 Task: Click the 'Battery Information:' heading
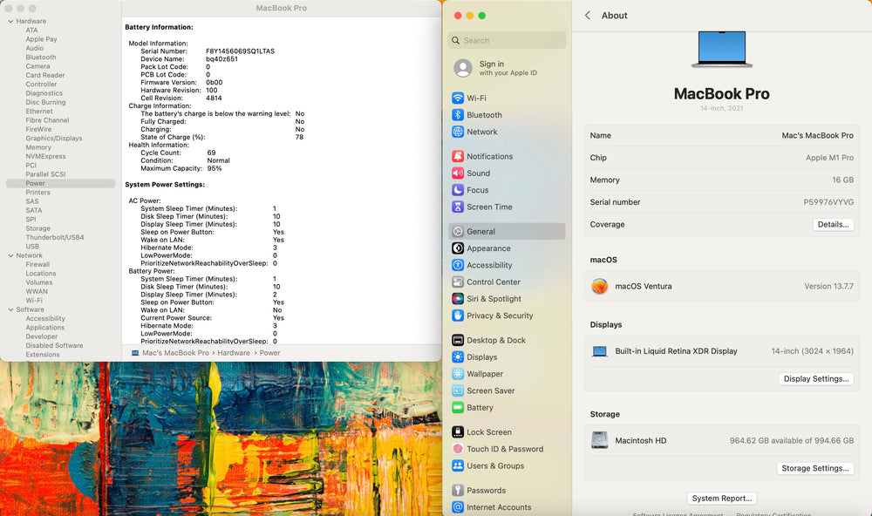coord(159,27)
